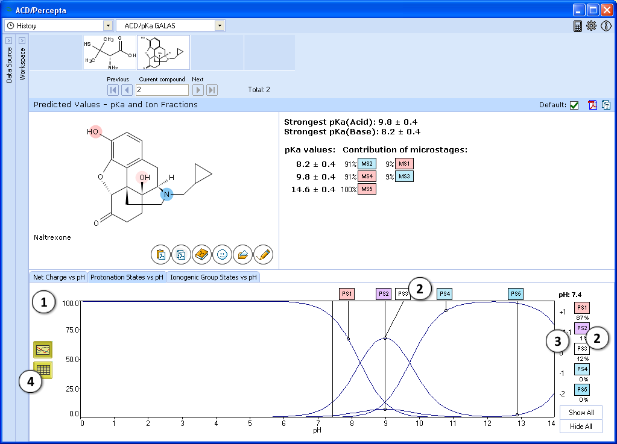Click the MS4 microstage box
This screenshot has height=444, width=617.
point(367,177)
